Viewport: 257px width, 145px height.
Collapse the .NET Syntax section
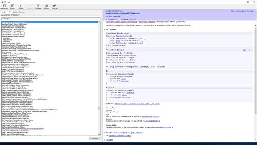pos(104,29)
